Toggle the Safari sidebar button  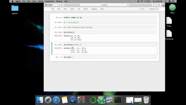(62, 5)
